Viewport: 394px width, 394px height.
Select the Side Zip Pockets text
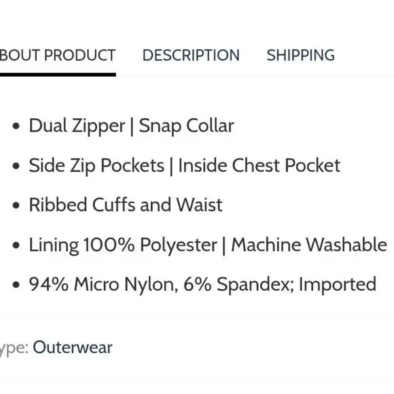pos(96,166)
